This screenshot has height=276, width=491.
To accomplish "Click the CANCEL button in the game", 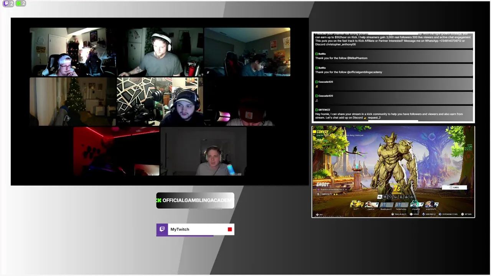I will pyautogui.click(x=454, y=187).
